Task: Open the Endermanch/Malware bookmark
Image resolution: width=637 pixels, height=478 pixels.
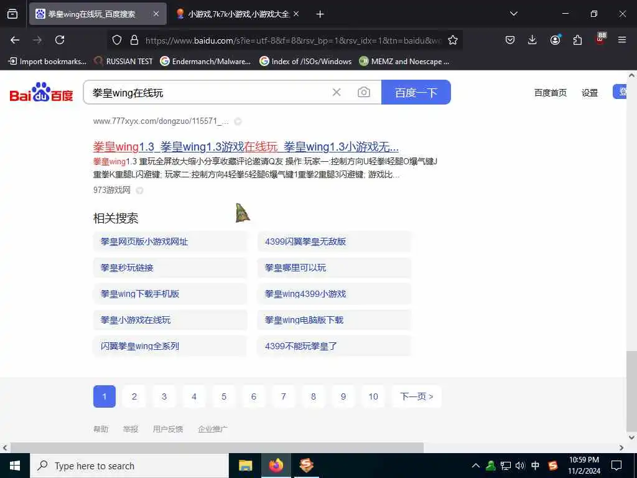Action: [205, 62]
